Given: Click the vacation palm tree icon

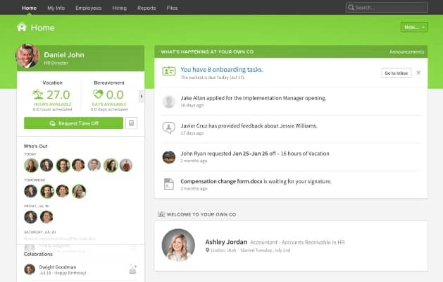Looking at the screenshot, I should pos(38,94).
